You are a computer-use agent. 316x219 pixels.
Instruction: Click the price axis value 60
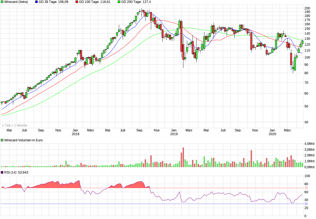(x=306, y=94)
